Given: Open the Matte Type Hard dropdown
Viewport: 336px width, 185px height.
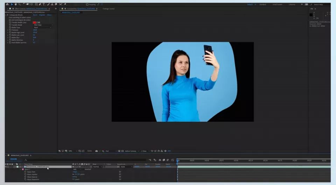Looking at the screenshot, I should click(x=42, y=28).
